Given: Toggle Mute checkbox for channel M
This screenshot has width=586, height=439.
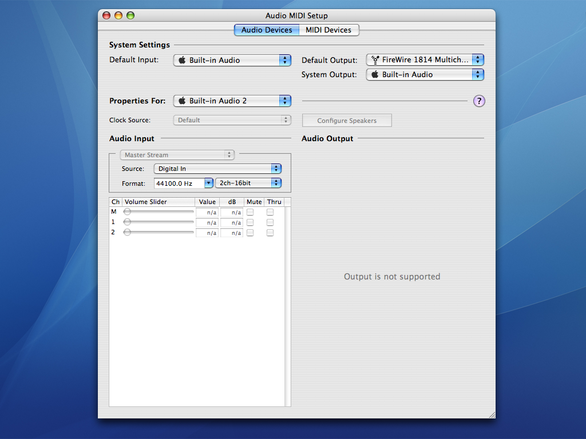Looking at the screenshot, I should pos(250,212).
